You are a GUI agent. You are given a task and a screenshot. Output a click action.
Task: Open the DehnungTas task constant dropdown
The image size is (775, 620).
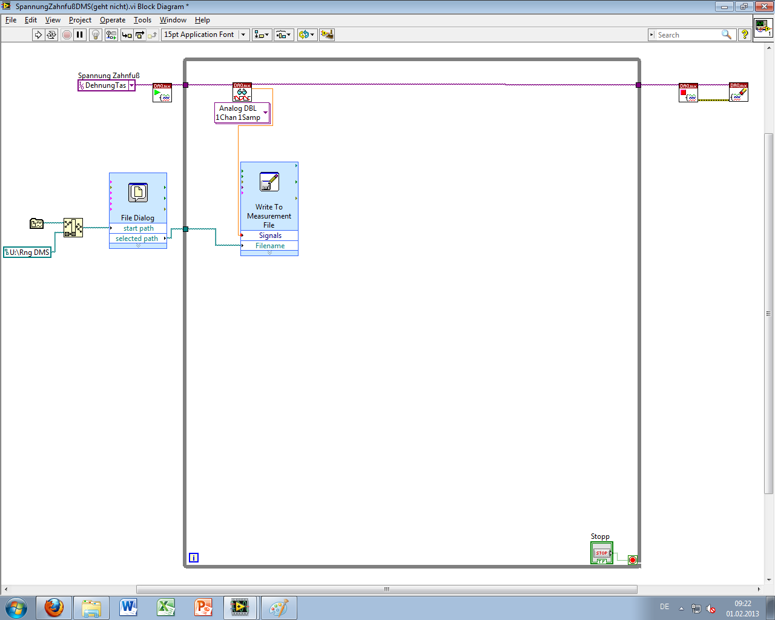pyautogui.click(x=131, y=85)
